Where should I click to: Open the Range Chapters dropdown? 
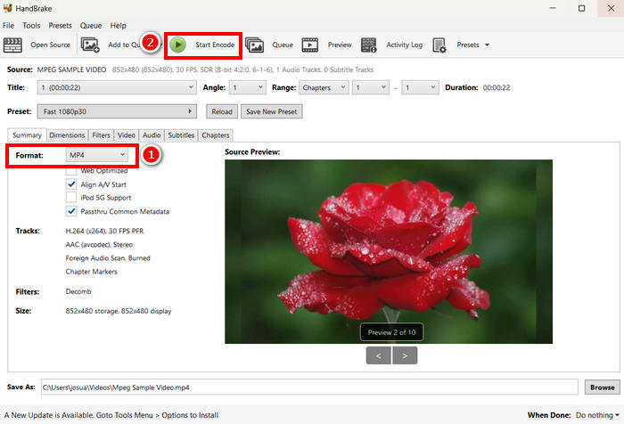(x=324, y=88)
